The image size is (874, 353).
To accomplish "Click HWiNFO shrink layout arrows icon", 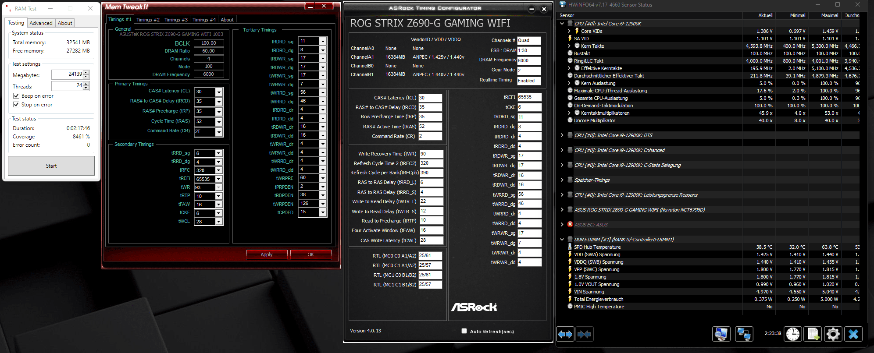I will point(584,334).
